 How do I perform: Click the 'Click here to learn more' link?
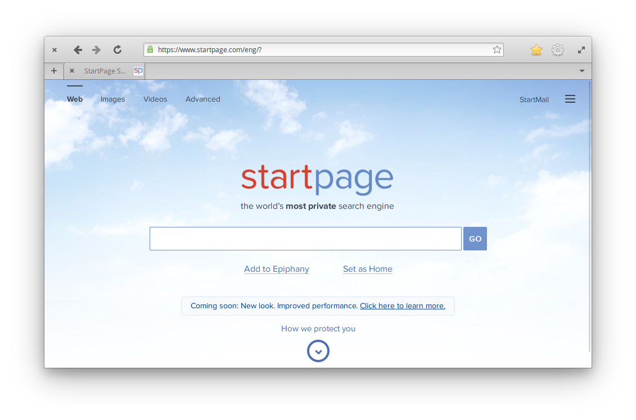[403, 306]
